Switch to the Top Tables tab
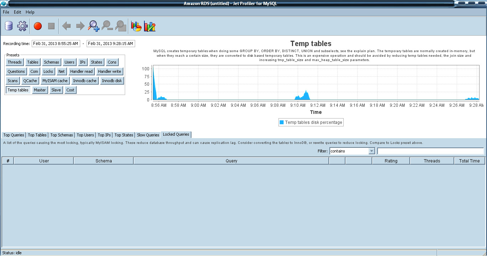 (37, 135)
